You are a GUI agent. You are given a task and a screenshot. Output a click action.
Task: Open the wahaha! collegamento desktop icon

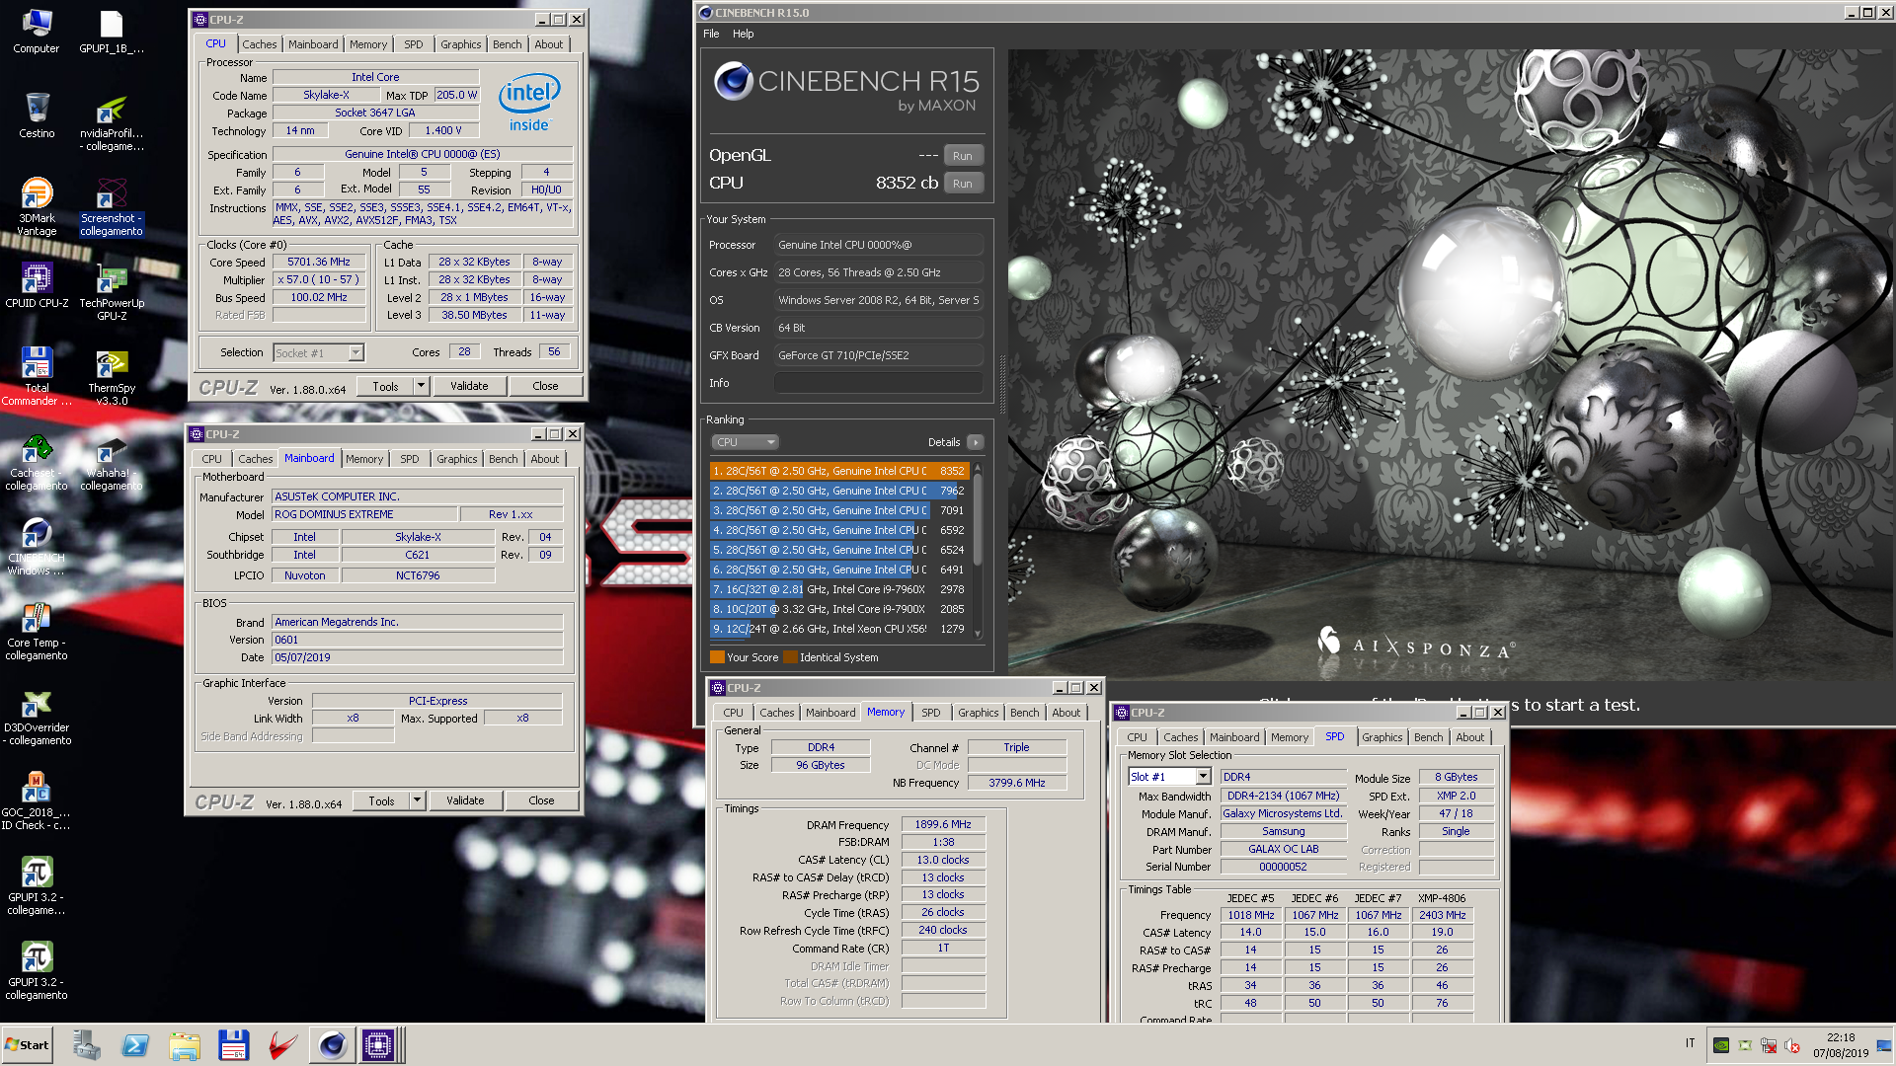point(112,461)
